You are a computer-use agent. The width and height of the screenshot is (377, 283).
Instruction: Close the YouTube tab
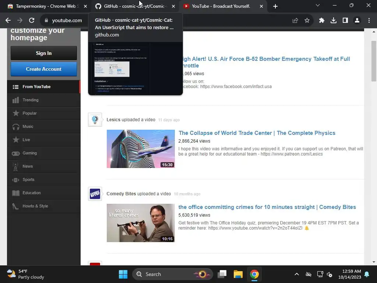click(261, 6)
